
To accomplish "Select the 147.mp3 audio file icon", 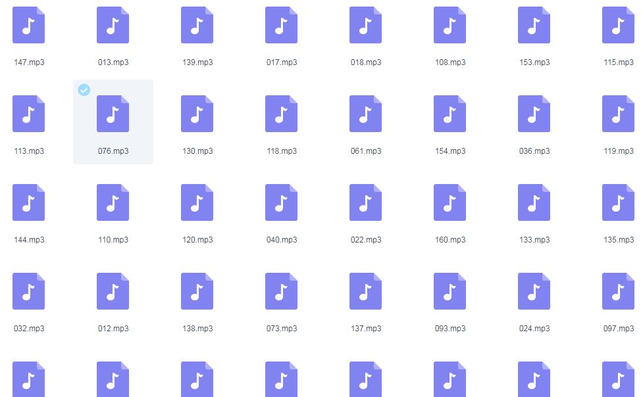I will pos(29,25).
